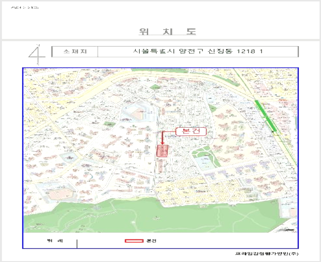The image size is (321, 262).
Task: Select the 범례 legend label
Action: click(x=55, y=241)
